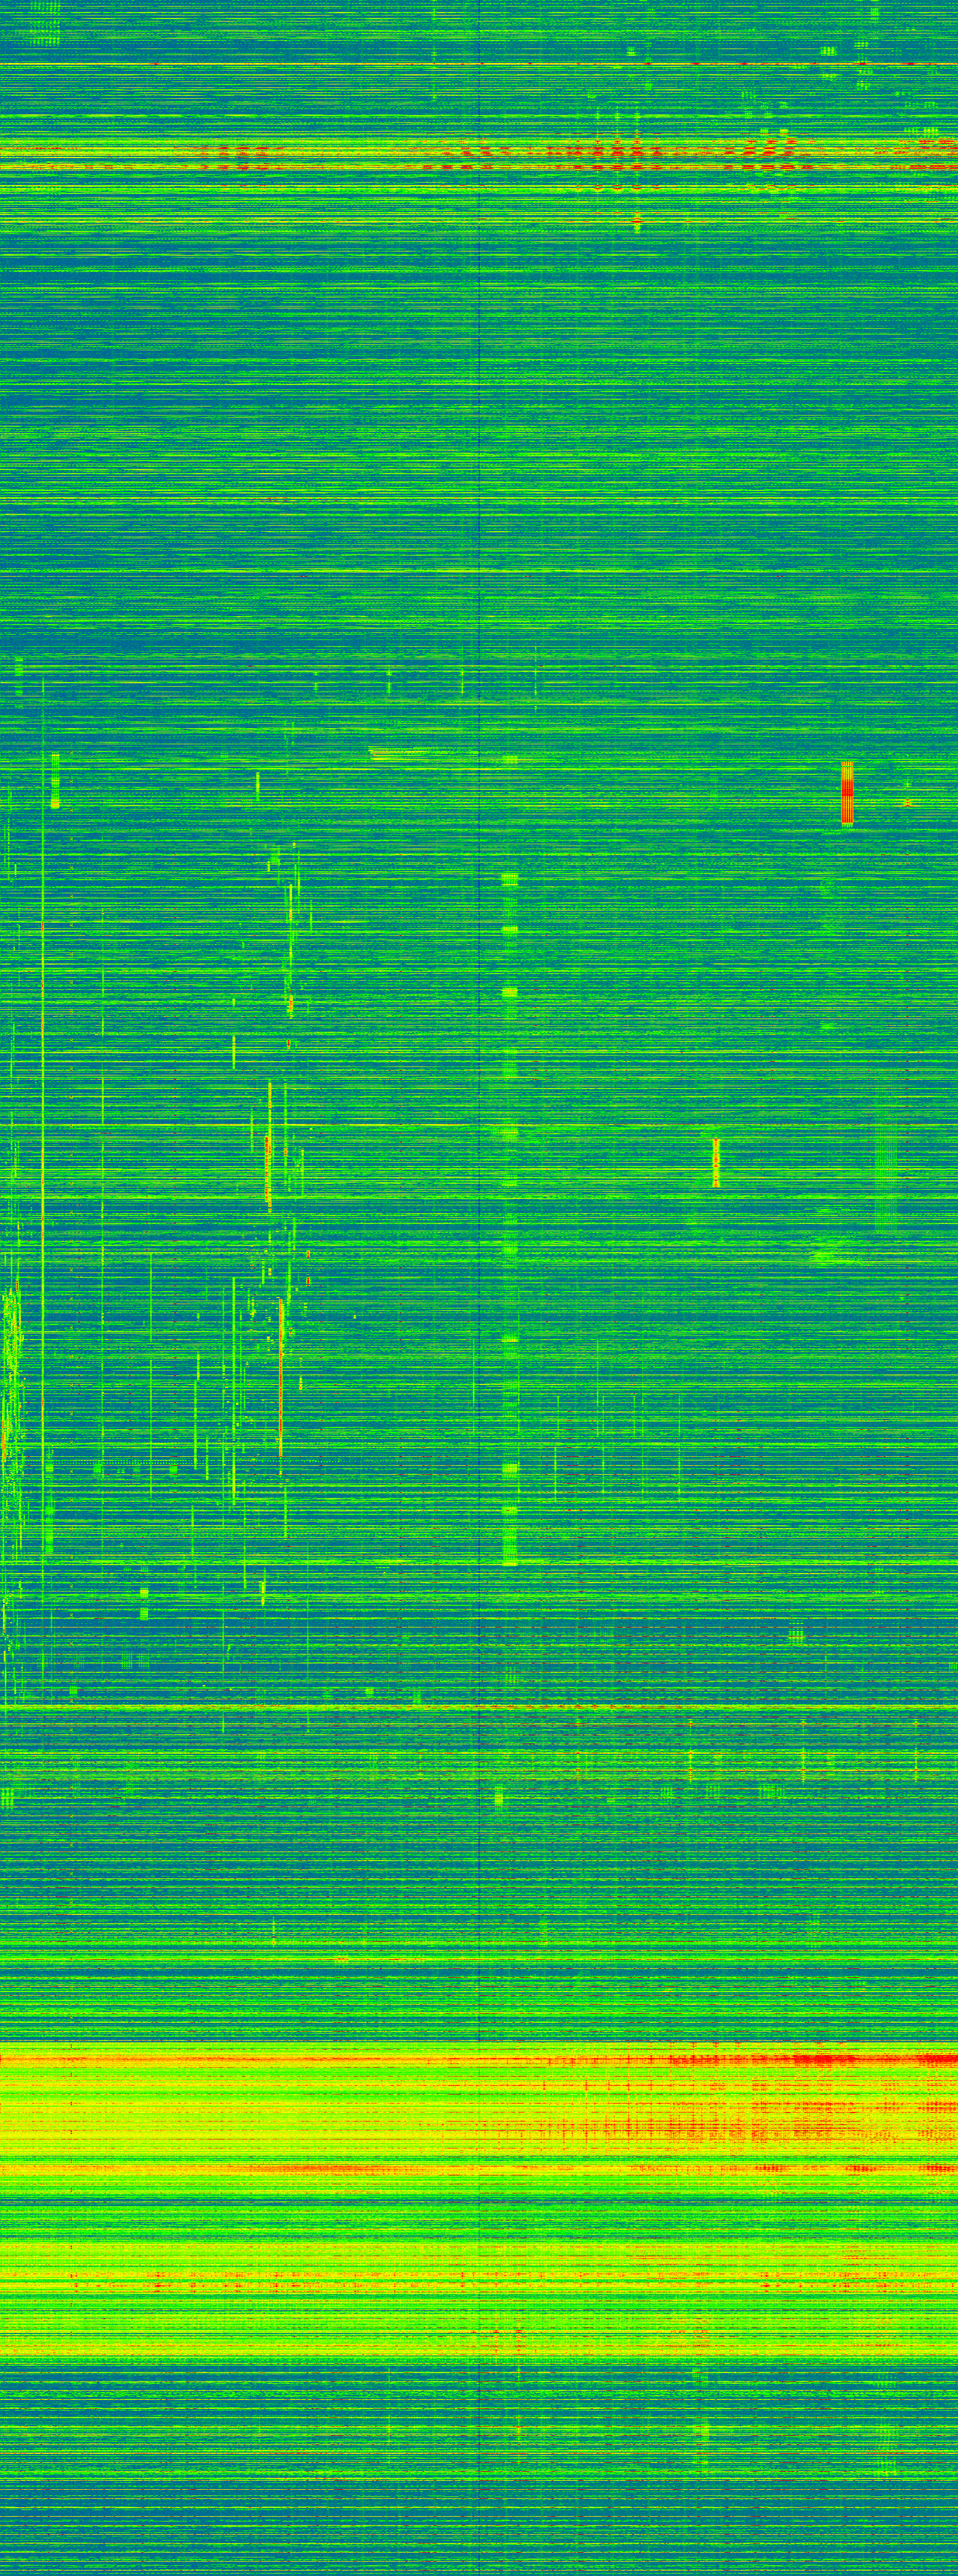Click the thin red horizontal line at very top
The height and width of the screenshot is (2576, 958).
[x=480, y=64]
